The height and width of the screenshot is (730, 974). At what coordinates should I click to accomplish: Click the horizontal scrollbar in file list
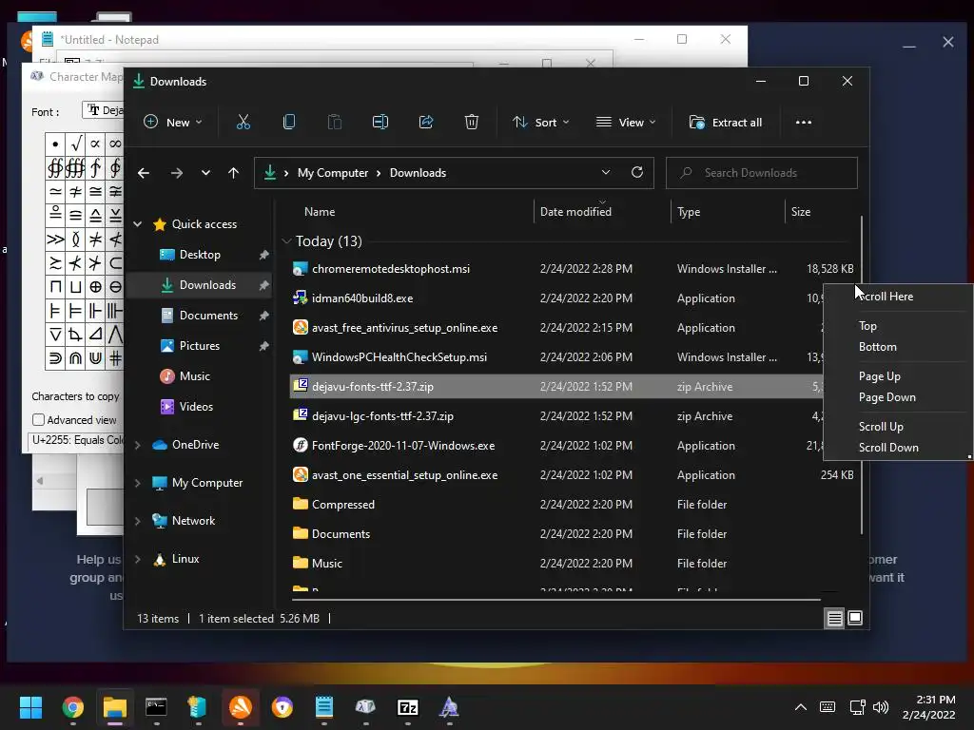point(555,600)
